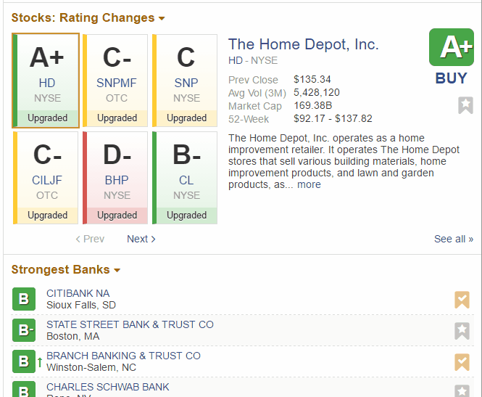
Task: Open the CITIBANK NA bank link
Action: point(78,293)
